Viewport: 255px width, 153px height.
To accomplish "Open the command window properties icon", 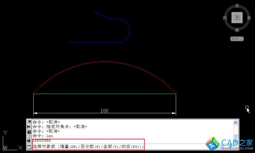I will tap(29, 132).
